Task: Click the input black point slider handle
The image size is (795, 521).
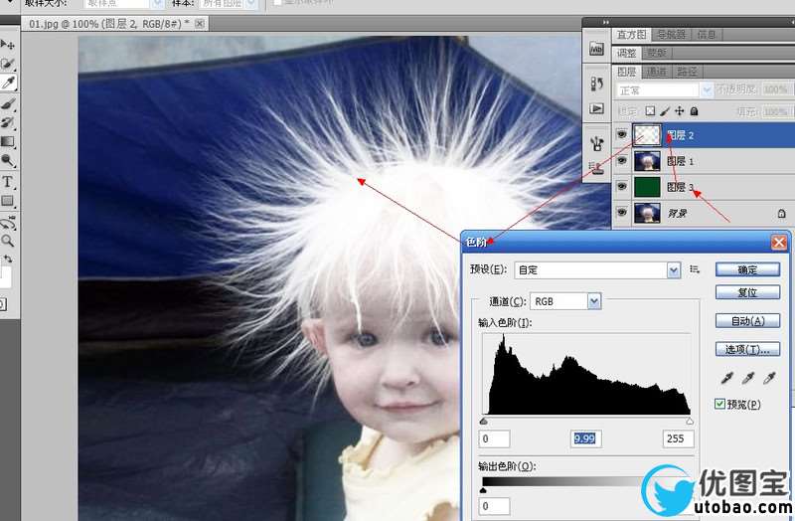Action: (x=484, y=421)
